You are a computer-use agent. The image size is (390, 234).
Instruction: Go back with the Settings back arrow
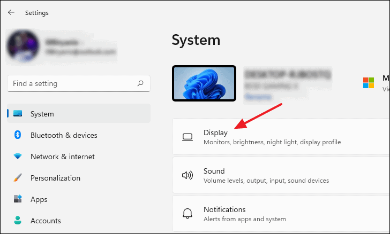11,12
